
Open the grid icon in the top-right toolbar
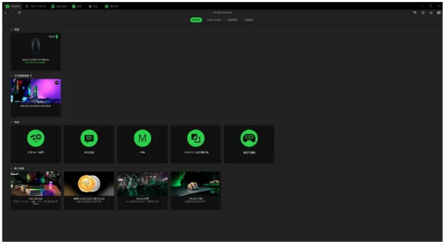[423, 13]
